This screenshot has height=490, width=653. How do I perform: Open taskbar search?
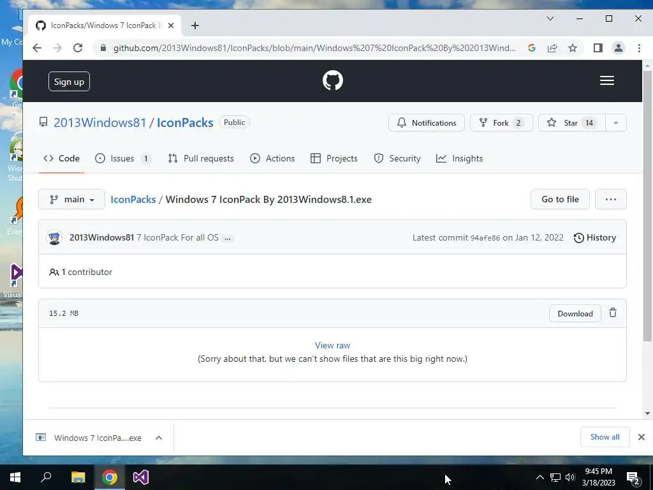coord(46,477)
